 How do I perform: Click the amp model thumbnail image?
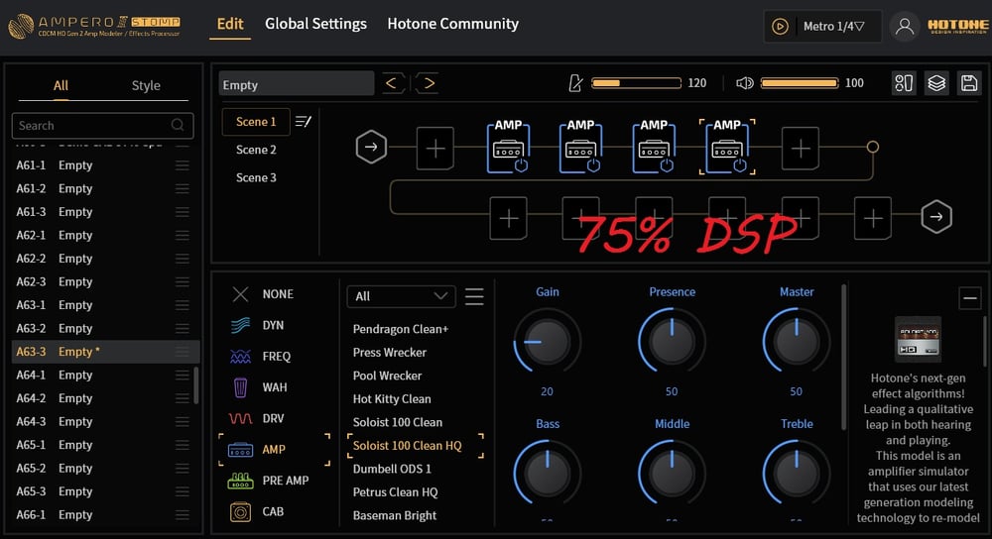[918, 339]
